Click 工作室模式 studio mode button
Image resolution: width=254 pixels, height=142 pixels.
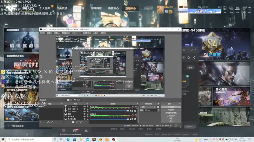[171, 115]
